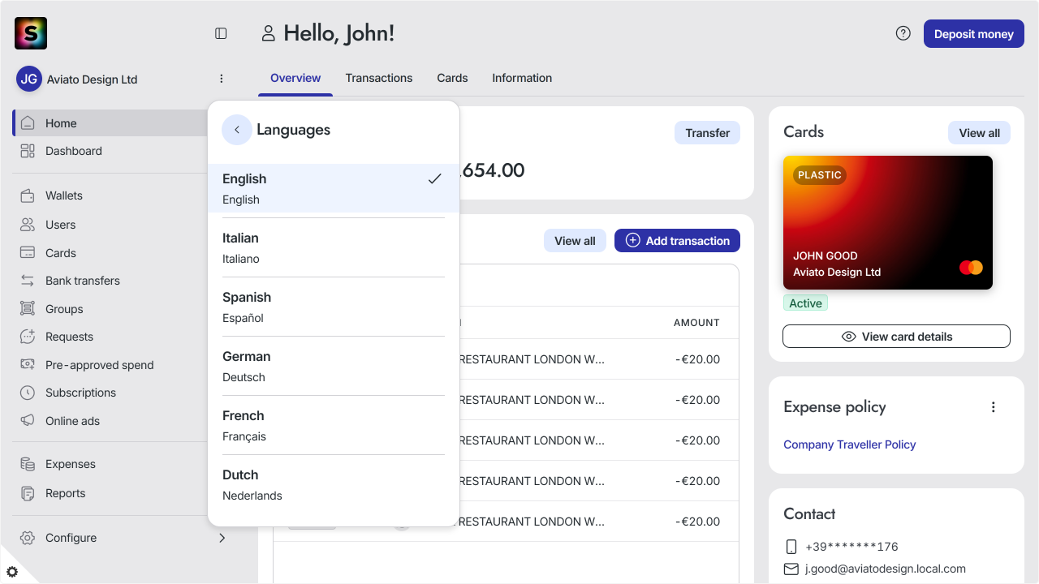
Task: Click the plastic card thumbnail for John Good
Action: point(888,222)
